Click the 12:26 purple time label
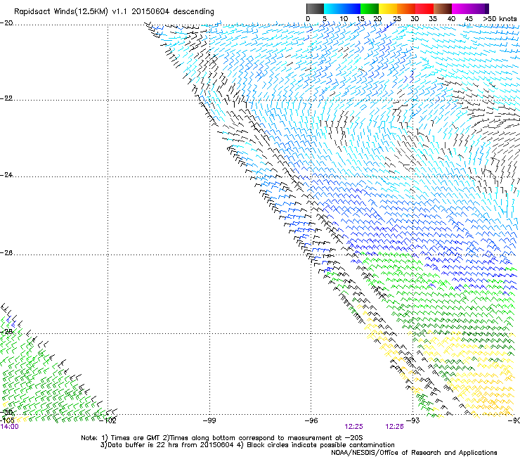The height and width of the screenshot is (457, 520). click(x=394, y=427)
